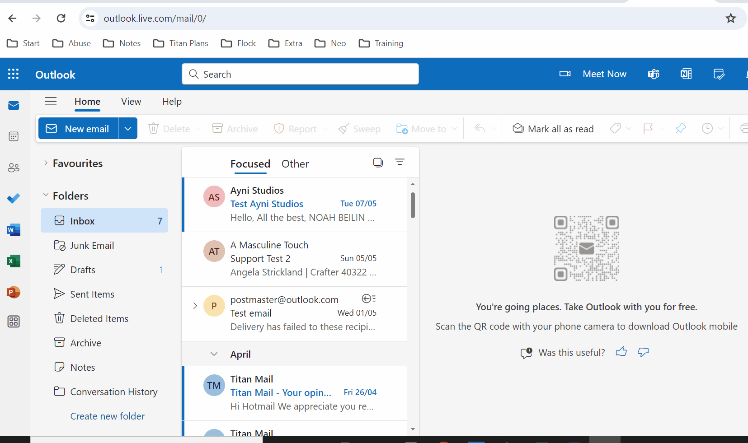The height and width of the screenshot is (443, 748).
Task: Open the Filter icon in message list
Action: (400, 162)
